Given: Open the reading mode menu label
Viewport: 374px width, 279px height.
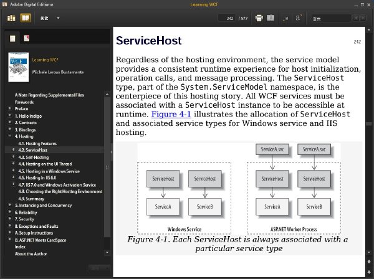Looking at the screenshot, I should 44,18.
